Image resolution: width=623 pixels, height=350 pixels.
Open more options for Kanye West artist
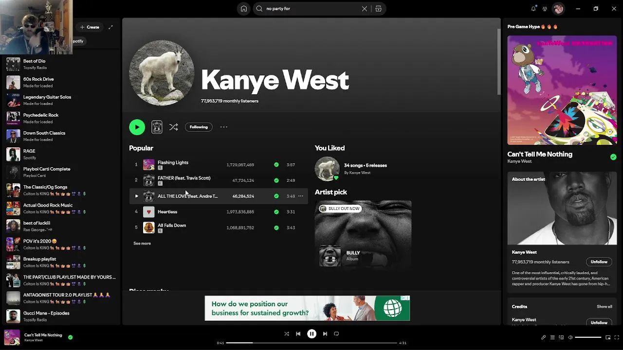[224, 127]
